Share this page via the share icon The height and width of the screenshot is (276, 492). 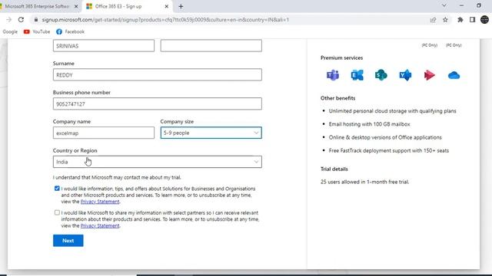click(433, 20)
